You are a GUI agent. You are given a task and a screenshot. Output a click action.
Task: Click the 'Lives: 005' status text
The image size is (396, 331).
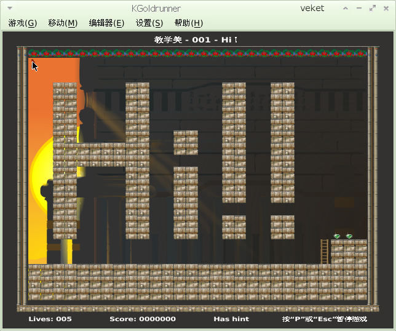click(x=50, y=319)
